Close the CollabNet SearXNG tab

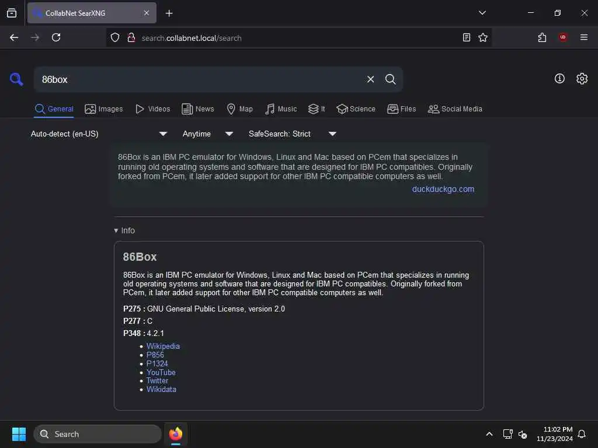tap(147, 13)
